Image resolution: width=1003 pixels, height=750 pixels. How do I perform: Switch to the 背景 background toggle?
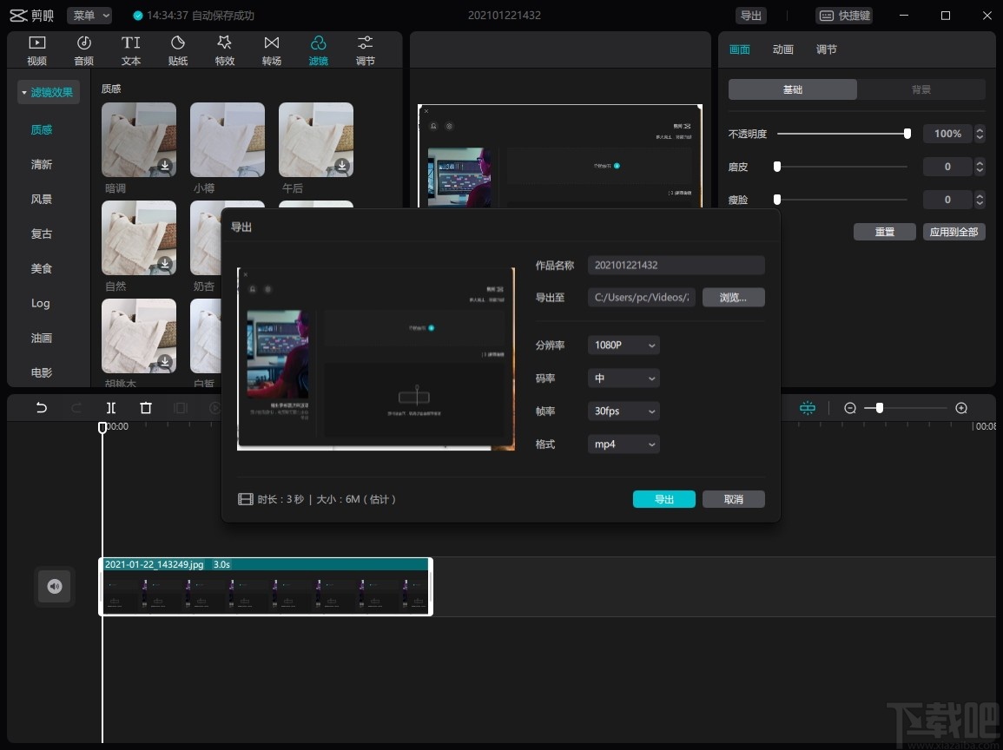pyautogui.click(x=921, y=89)
